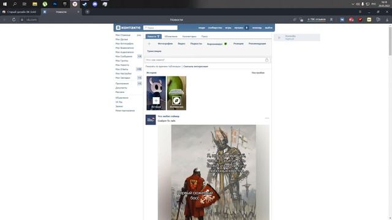Viewport: 392px width, 220px height.
Task: Open сообщества in VK header
Action: pos(215,28)
